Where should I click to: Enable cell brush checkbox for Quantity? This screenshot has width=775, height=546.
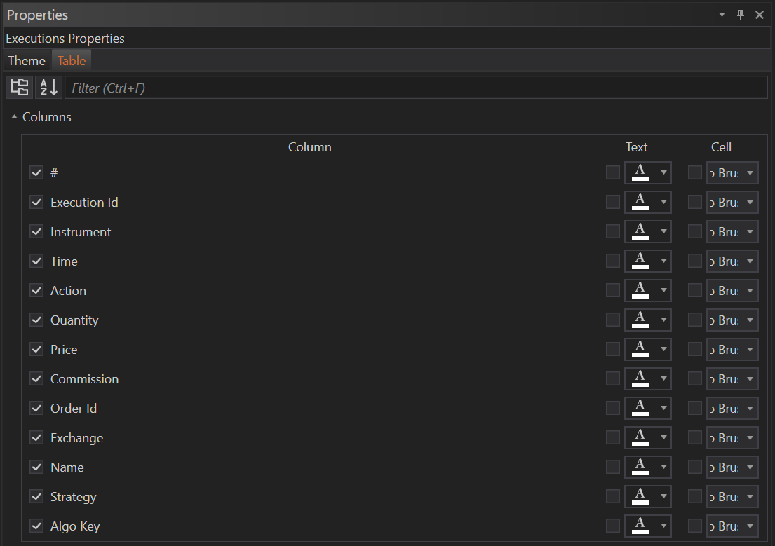tap(695, 320)
